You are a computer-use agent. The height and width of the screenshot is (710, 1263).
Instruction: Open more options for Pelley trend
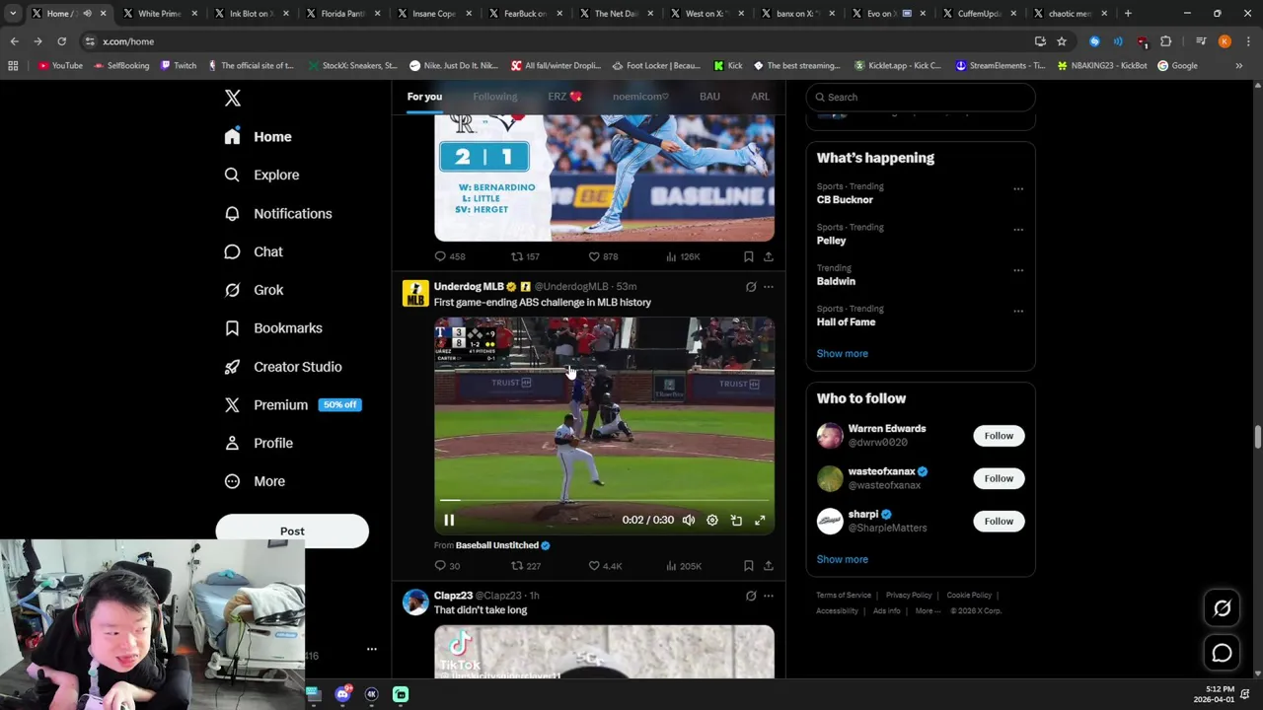(x=1018, y=229)
